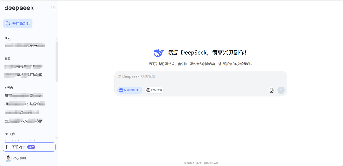Click the 昨天 section heading
The image size is (343, 166).
(8, 59)
